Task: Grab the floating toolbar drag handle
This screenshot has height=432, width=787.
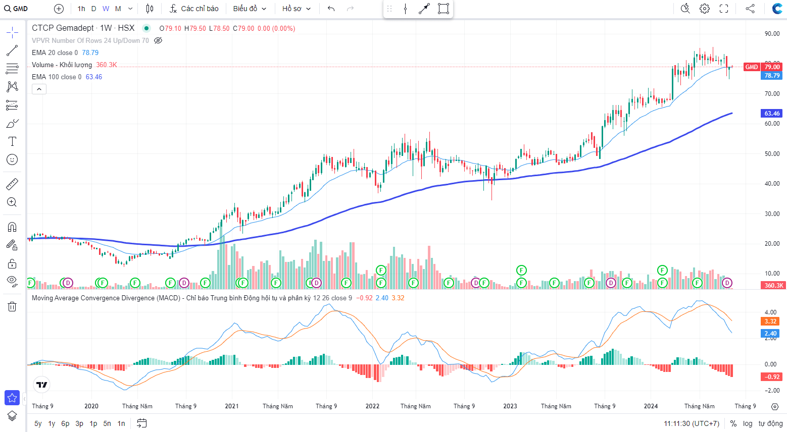Action: pyautogui.click(x=389, y=9)
